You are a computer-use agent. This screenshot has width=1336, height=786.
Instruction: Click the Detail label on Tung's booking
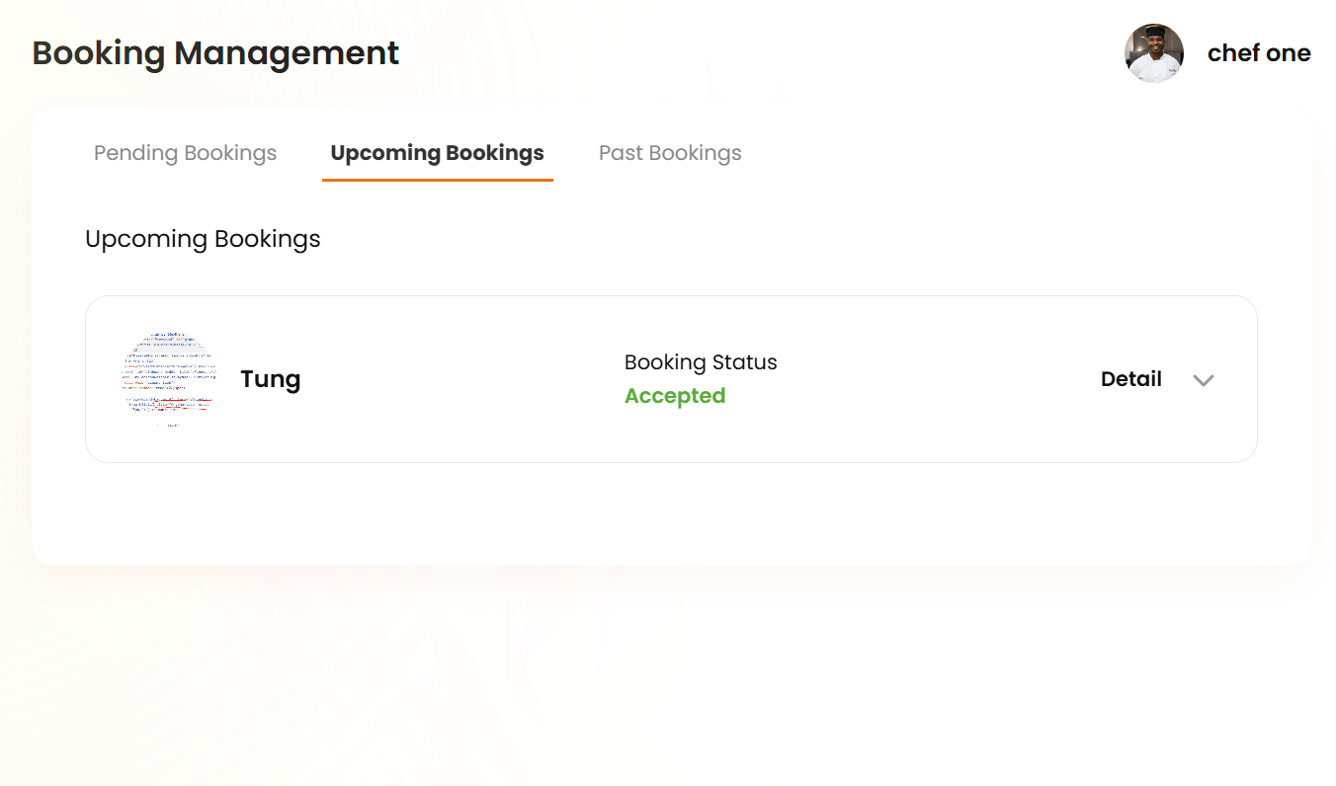click(1130, 379)
